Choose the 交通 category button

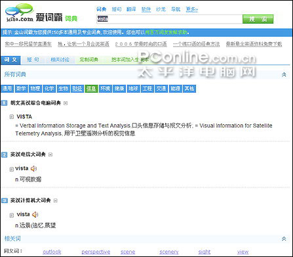[x=161, y=89]
